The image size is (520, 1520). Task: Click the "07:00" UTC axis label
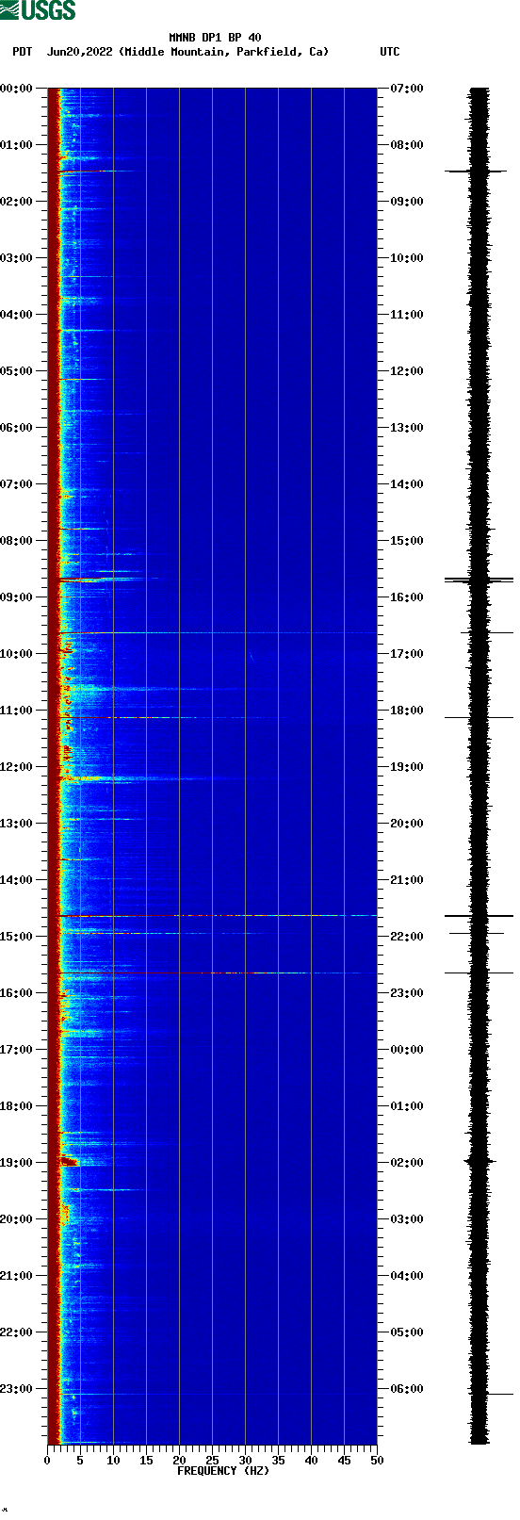point(407,89)
